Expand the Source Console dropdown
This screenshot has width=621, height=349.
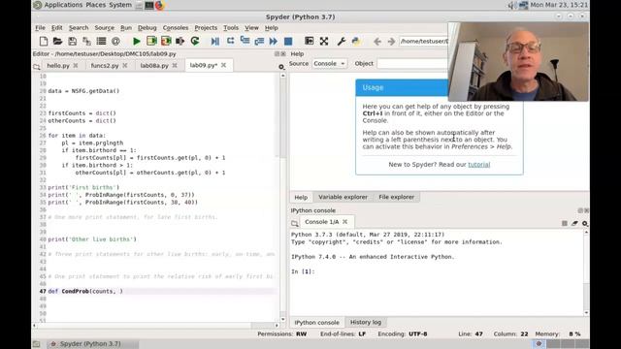329,63
